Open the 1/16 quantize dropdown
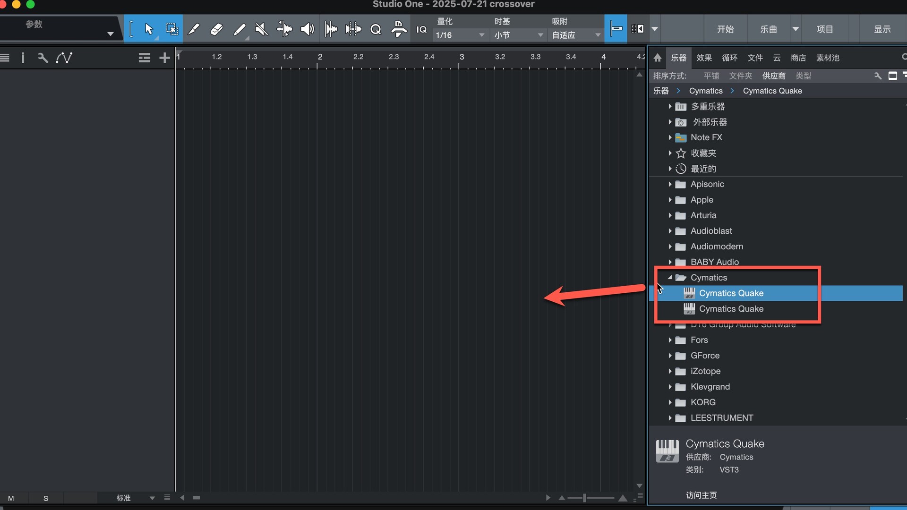The image size is (907, 510). [x=460, y=35]
